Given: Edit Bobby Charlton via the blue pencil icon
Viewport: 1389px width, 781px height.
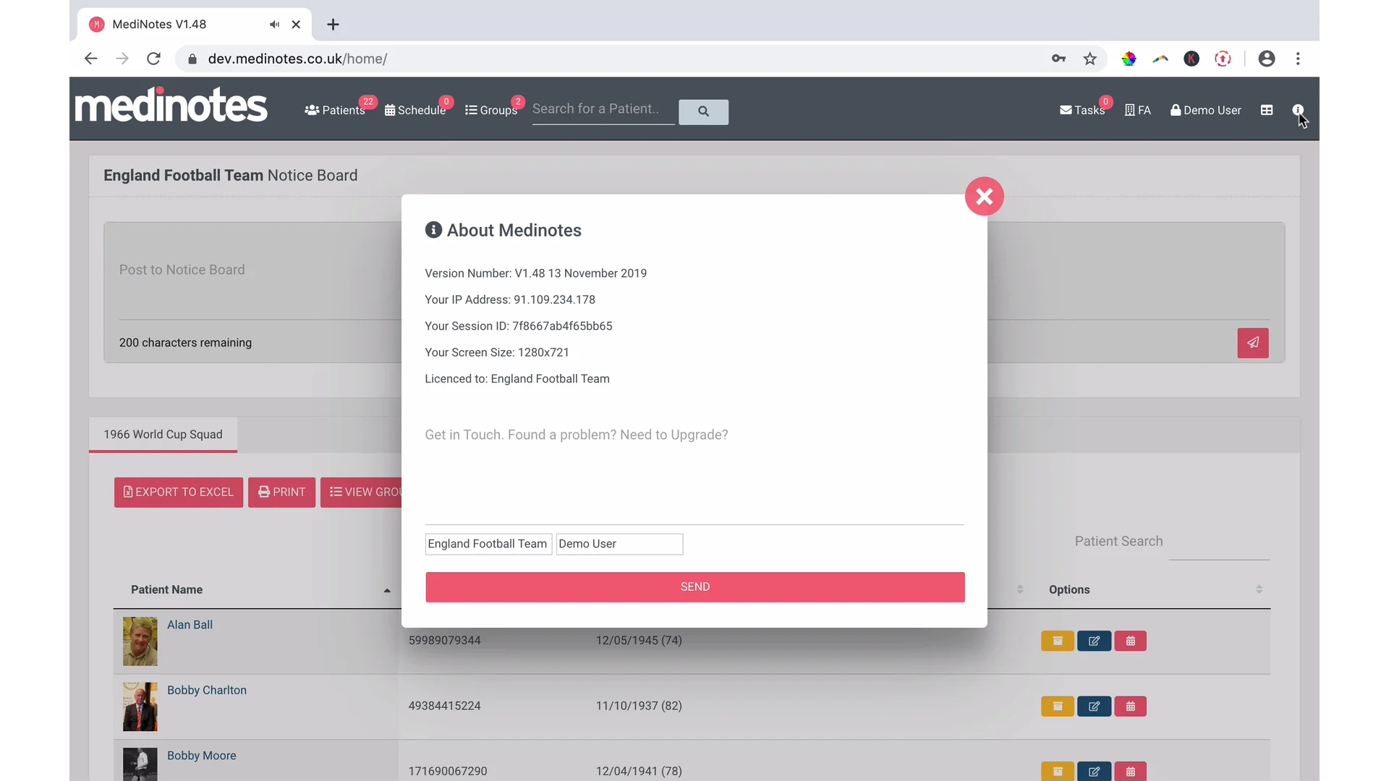Looking at the screenshot, I should 1094,706.
